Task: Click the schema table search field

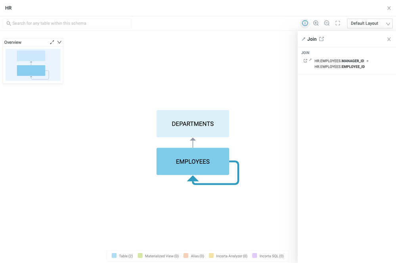Action: point(67,23)
